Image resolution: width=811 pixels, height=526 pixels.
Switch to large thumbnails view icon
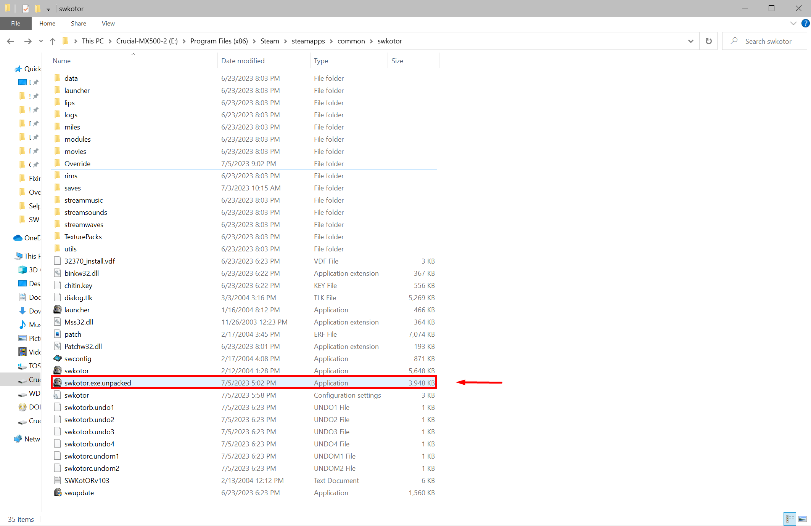click(x=803, y=519)
